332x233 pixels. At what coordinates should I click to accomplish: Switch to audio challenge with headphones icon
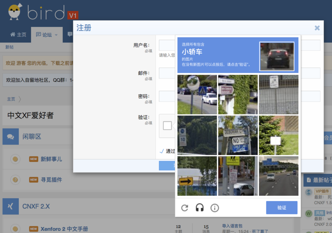[200, 208]
